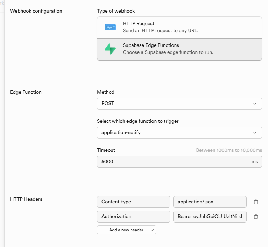
Task: Expand the arrow beside Add a new header
Action: [152, 230]
